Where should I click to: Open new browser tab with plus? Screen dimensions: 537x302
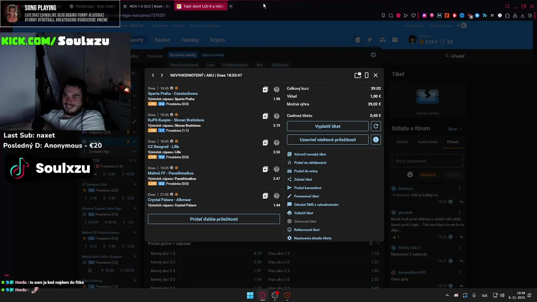click(231, 6)
